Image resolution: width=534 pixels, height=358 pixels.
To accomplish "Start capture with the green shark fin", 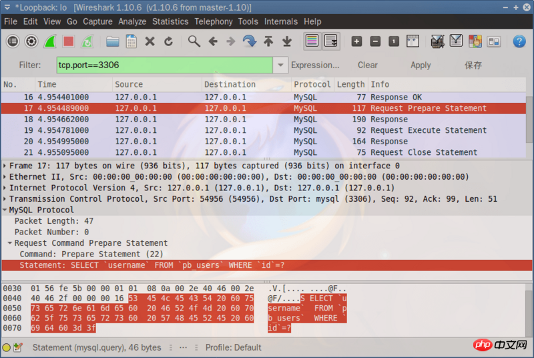I will point(50,41).
